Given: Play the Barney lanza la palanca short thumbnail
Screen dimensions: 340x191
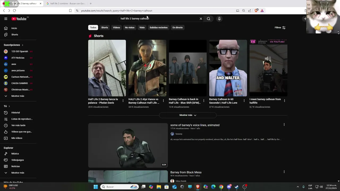Looking at the screenshot, I should (x=107, y=68).
